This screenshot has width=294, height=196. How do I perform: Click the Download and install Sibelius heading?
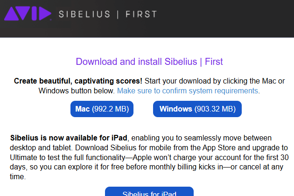149,62
